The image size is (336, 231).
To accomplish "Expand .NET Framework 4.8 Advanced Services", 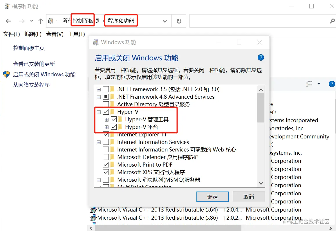I will click(x=99, y=97).
